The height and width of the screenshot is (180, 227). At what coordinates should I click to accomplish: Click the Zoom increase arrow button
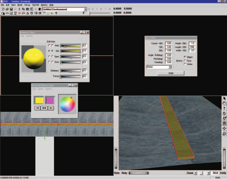[209, 173]
